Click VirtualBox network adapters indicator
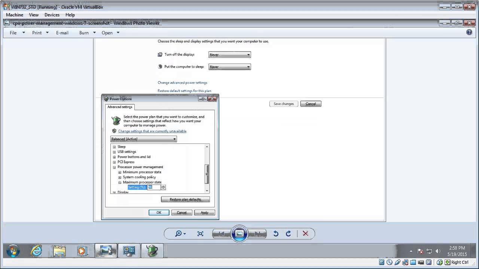The height and width of the screenshot is (269, 479). [405, 262]
